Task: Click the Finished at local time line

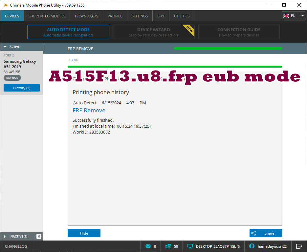Action: tap(112, 126)
